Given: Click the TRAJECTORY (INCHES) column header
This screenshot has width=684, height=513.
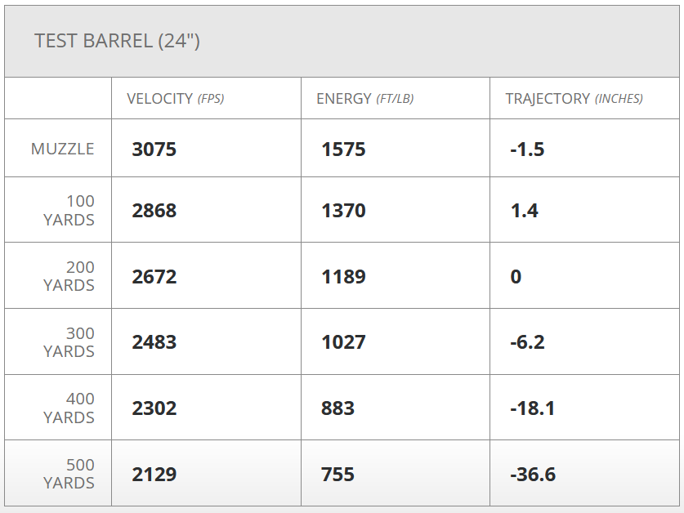Looking at the screenshot, I should click(574, 99).
